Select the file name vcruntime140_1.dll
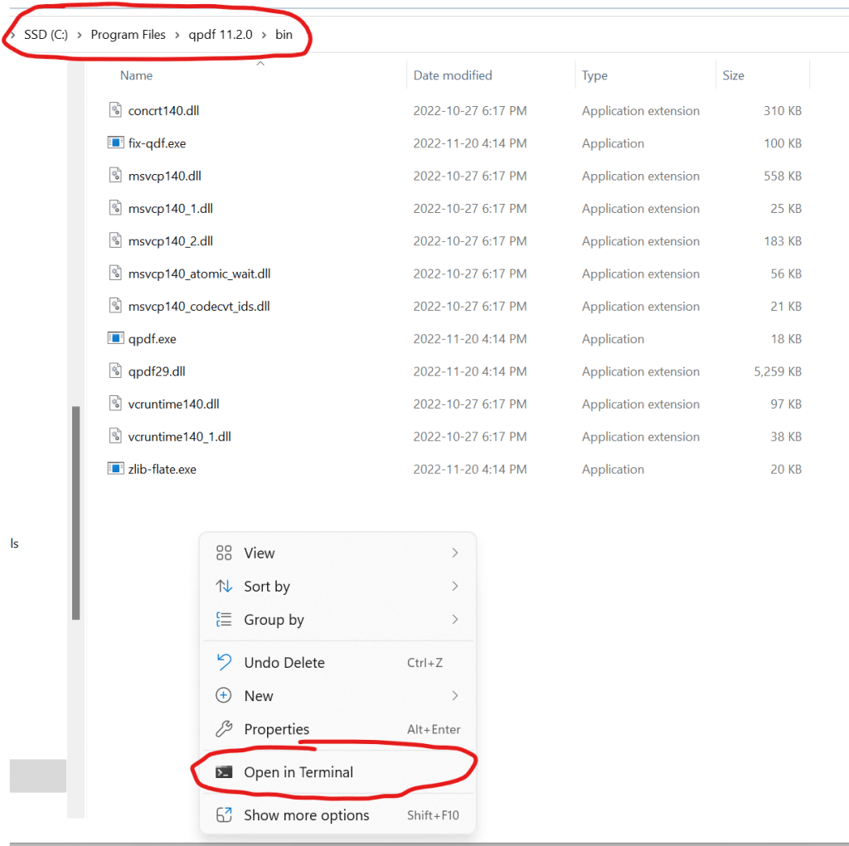Image resolution: width=849 pixels, height=846 pixels. [180, 437]
